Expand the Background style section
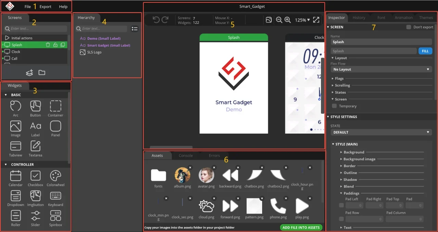The width and height of the screenshot is (438, 232). pyautogui.click(x=354, y=152)
